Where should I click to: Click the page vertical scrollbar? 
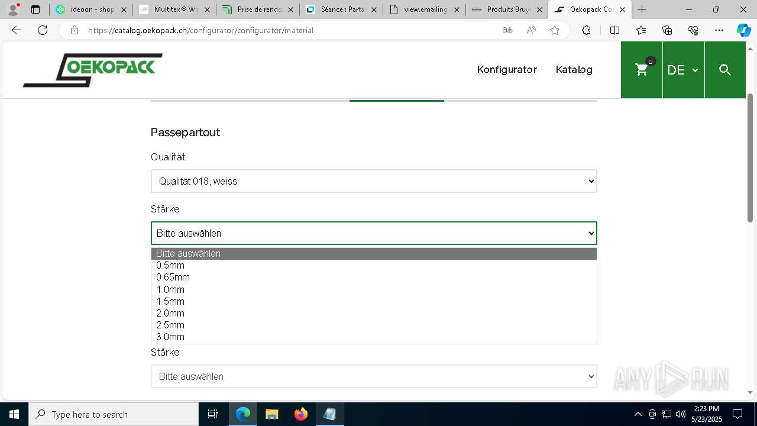click(x=750, y=158)
